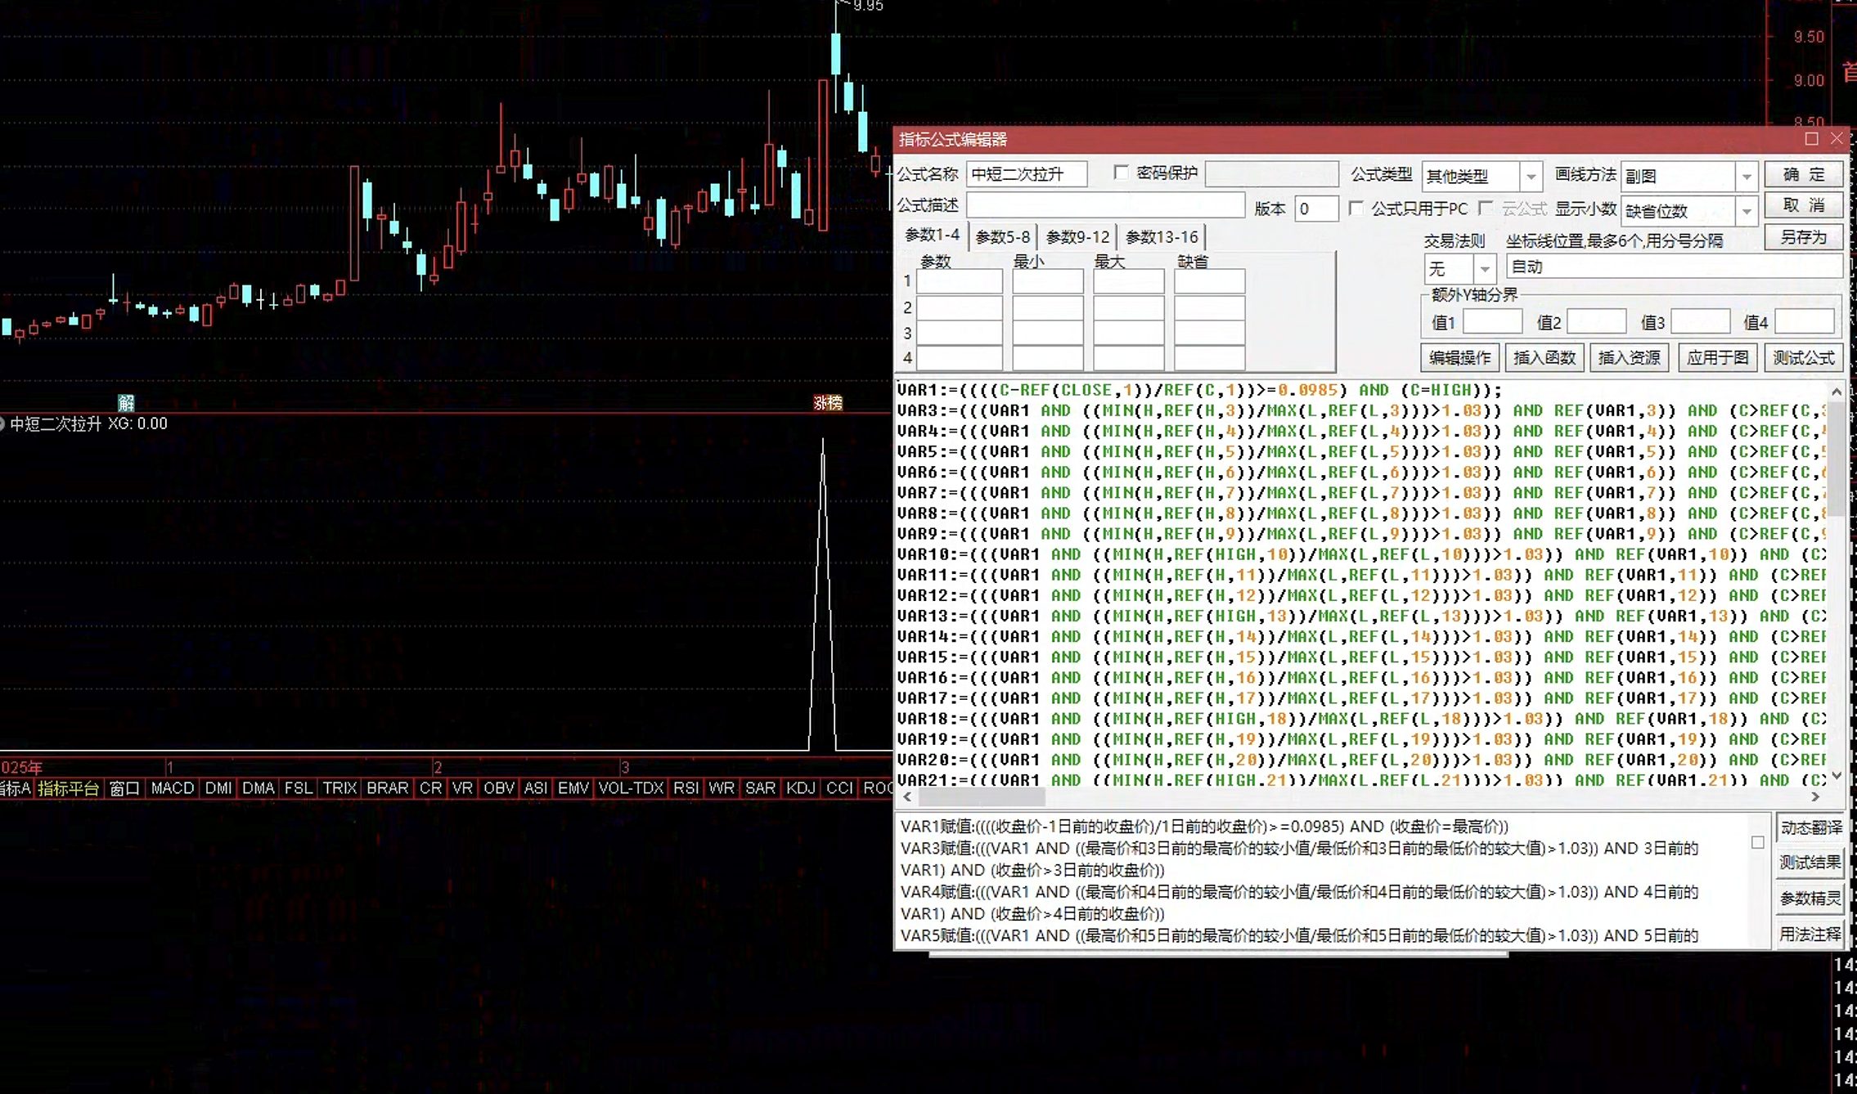Viewport: 1857px width, 1094px height.
Task: Expand the 显示小数 dropdown
Action: click(1747, 211)
